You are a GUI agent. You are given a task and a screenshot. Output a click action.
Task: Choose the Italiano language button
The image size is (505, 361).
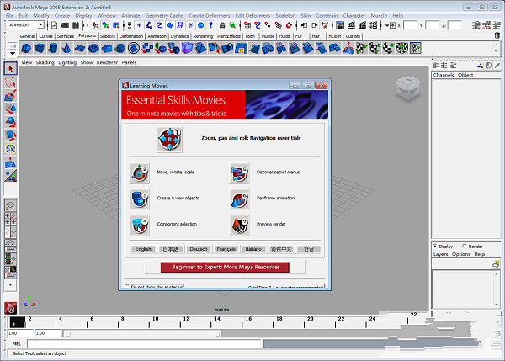tap(253, 249)
